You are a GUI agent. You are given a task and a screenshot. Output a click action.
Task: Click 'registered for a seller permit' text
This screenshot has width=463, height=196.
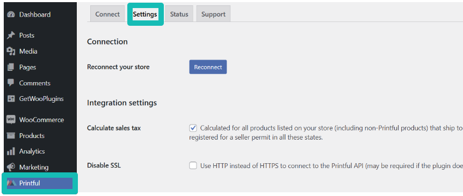point(256,137)
